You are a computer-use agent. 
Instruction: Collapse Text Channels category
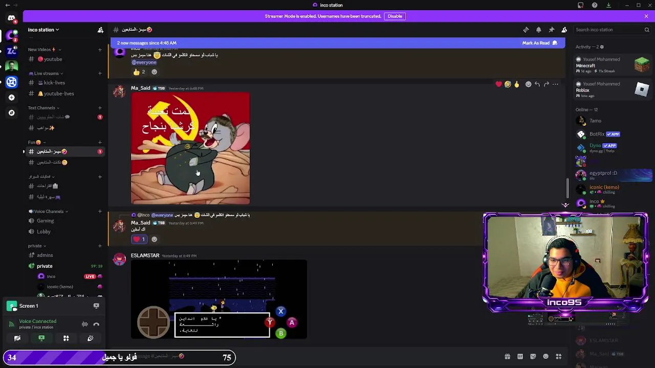43,108
